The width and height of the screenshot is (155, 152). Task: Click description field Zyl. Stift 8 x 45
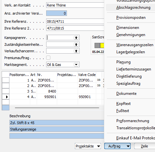57,123
